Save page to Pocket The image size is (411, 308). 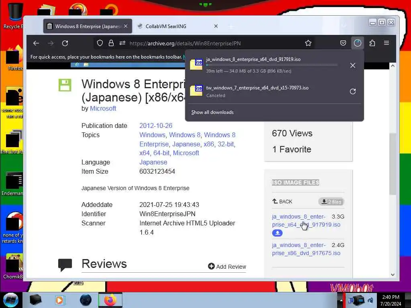point(343,43)
